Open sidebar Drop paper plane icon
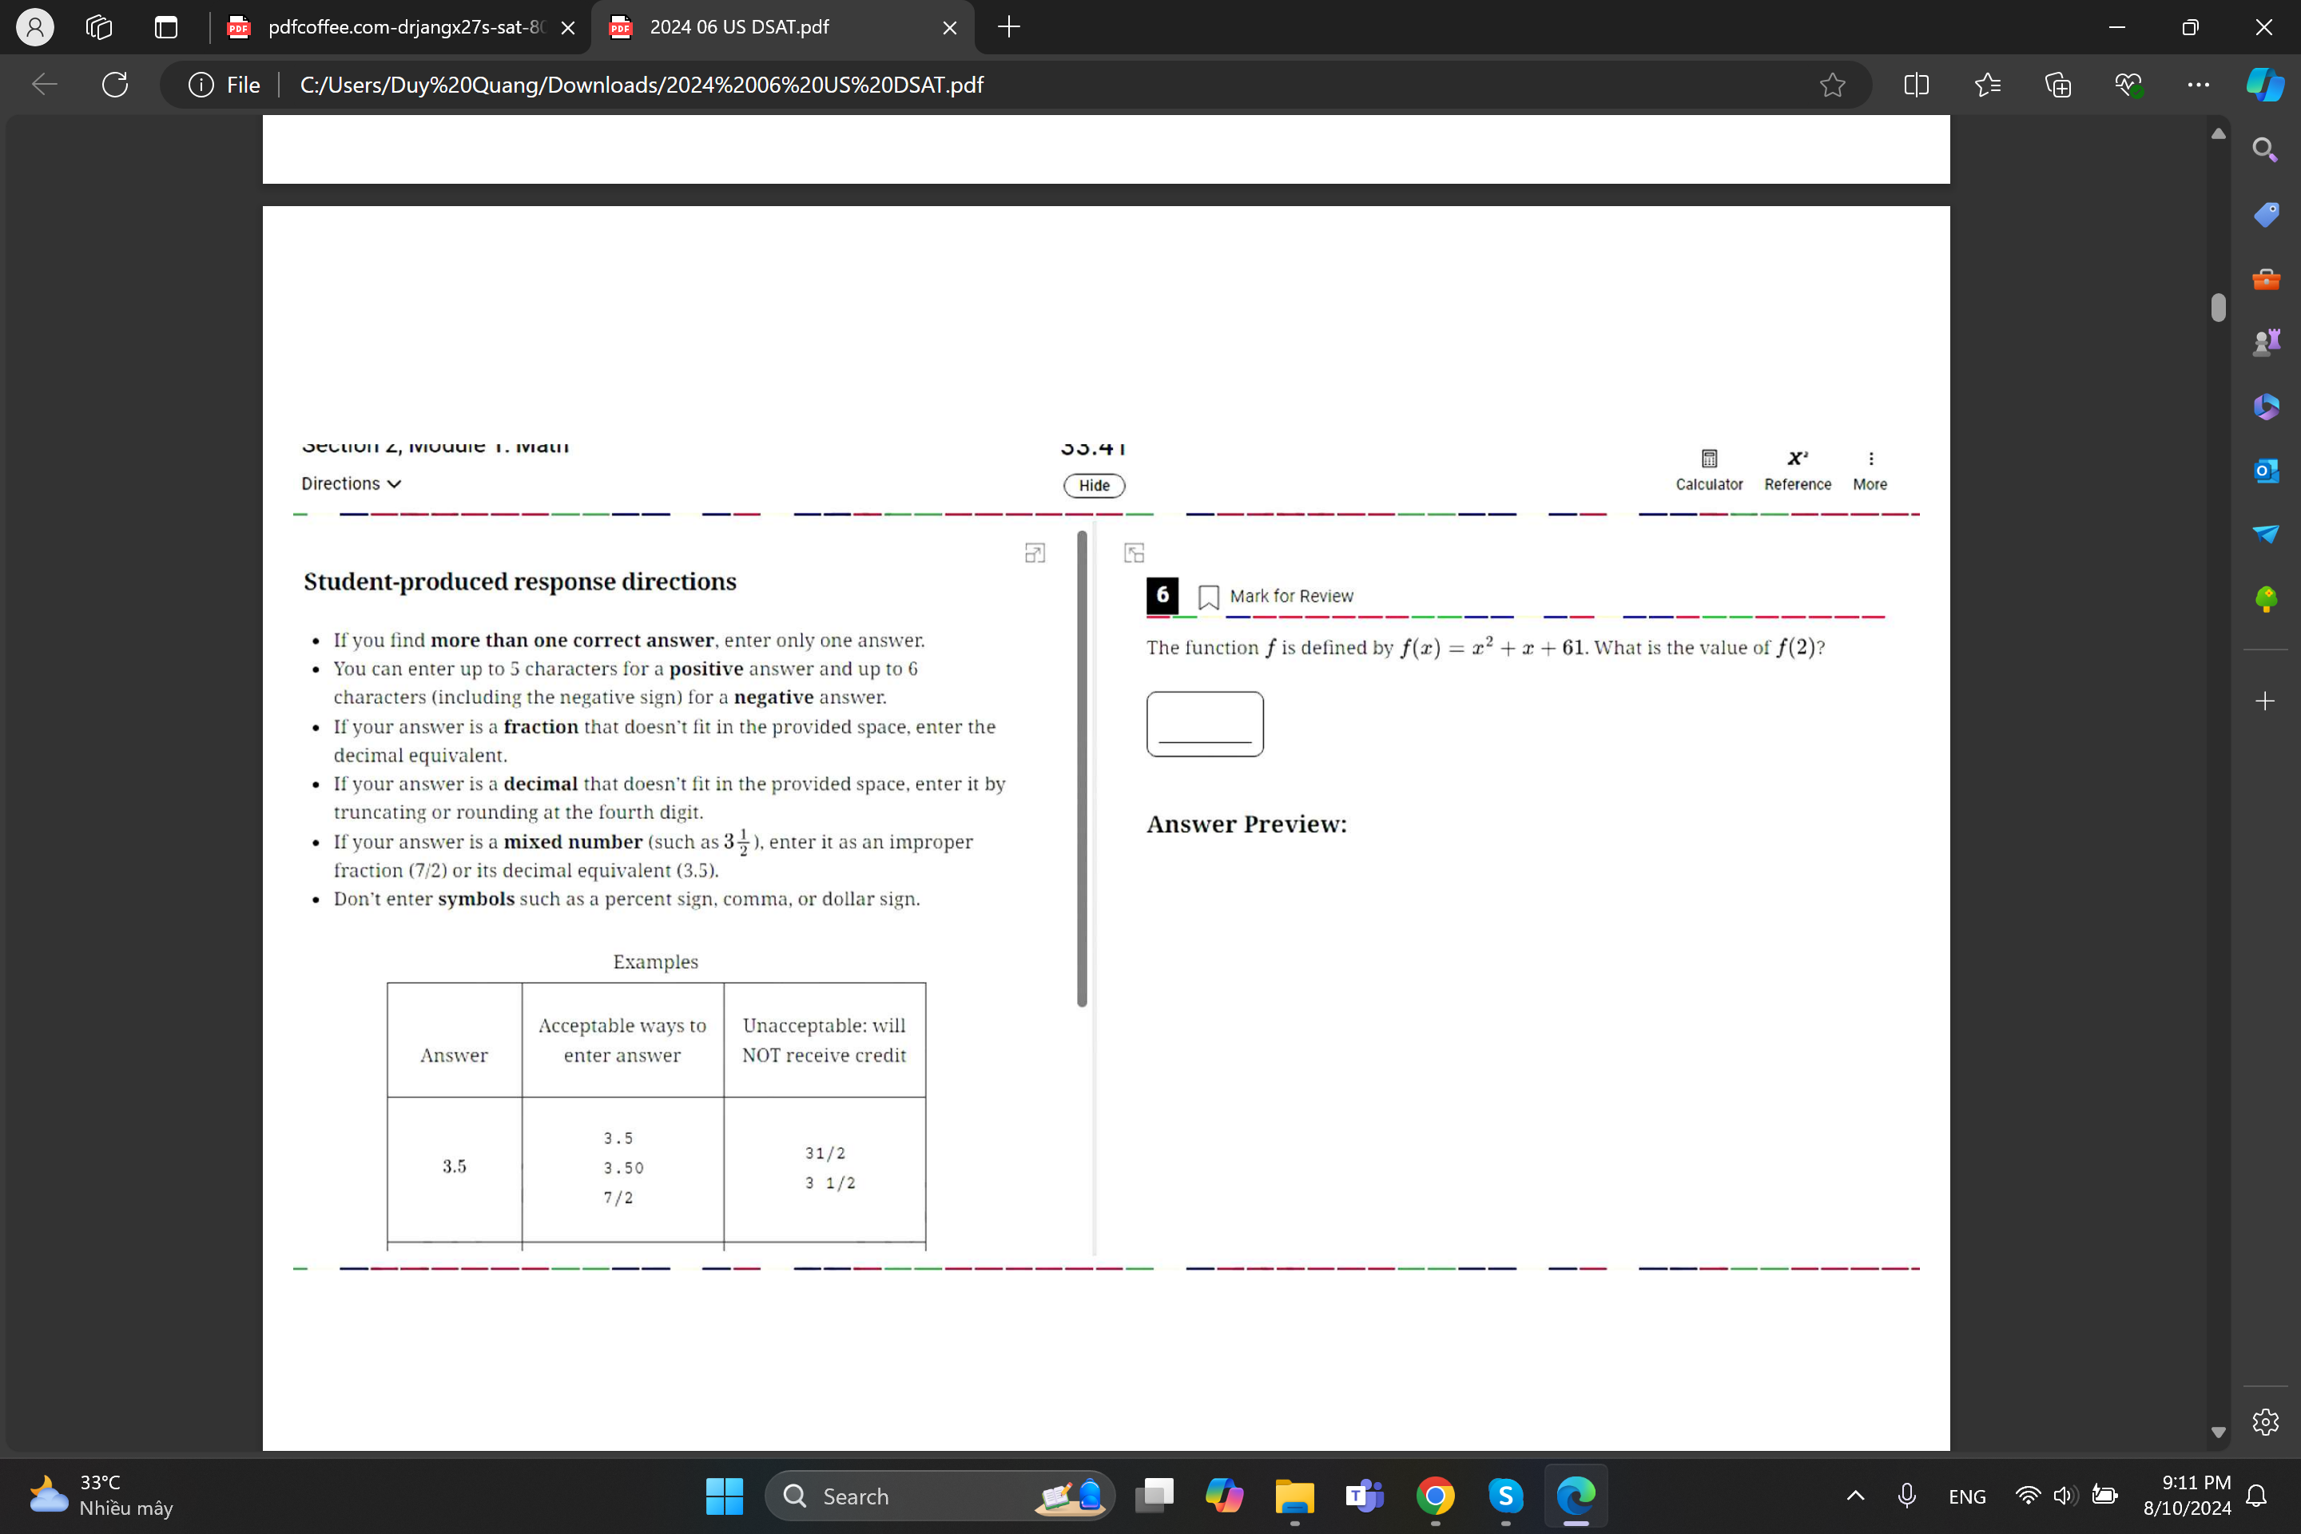Viewport: 2301px width, 1534px height. 2265,535
